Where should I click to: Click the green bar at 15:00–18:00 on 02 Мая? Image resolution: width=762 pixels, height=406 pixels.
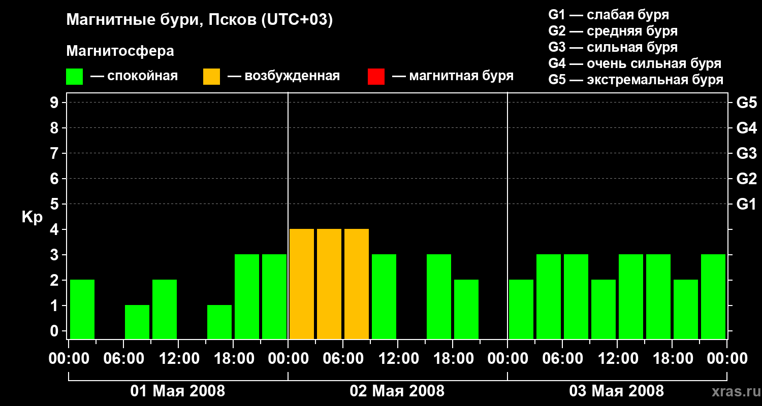coord(439,296)
